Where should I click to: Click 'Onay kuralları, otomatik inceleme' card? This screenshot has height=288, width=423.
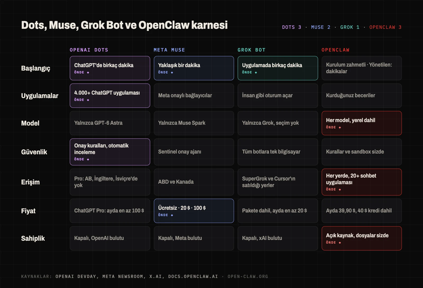[x=110, y=152]
